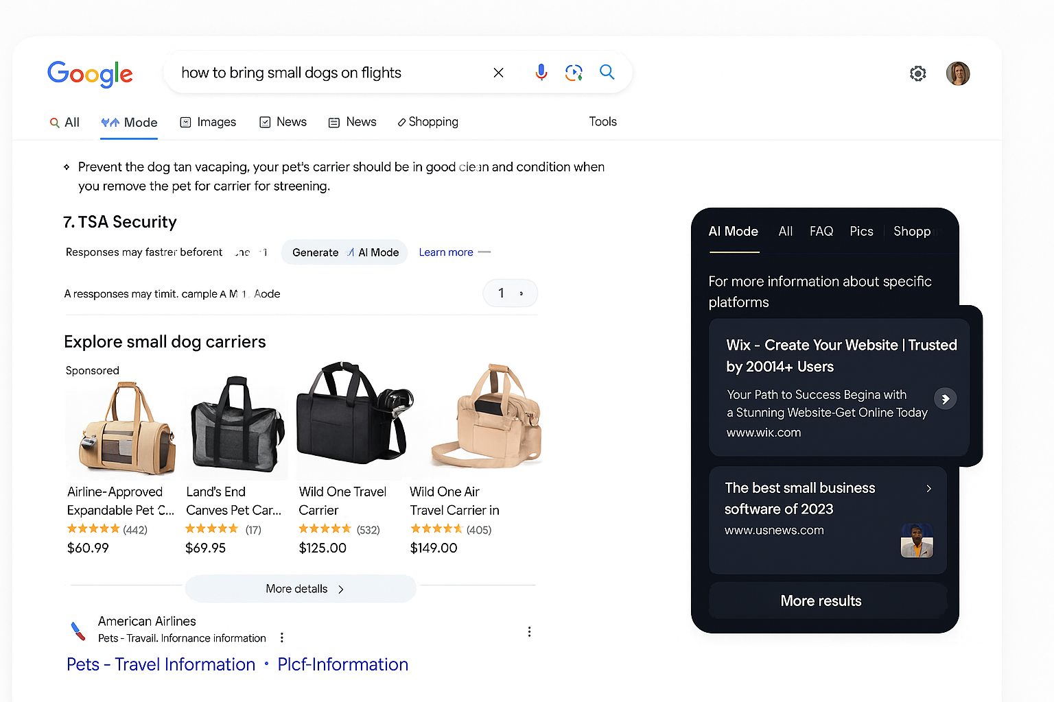This screenshot has width=1054, height=702.
Task: Submit search with the magnifying glass icon
Action: 607,71
